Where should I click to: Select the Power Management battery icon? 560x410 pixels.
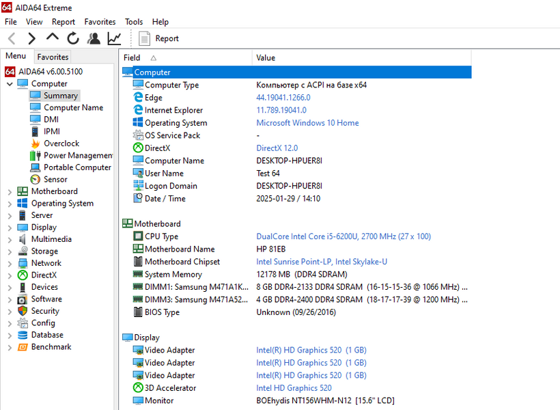[35, 156]
